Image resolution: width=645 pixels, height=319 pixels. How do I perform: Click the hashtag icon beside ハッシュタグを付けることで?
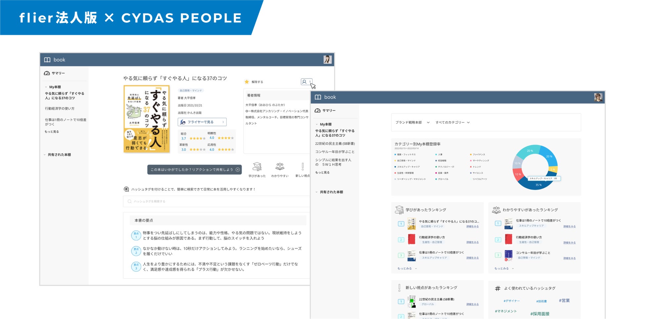(126, 189)
